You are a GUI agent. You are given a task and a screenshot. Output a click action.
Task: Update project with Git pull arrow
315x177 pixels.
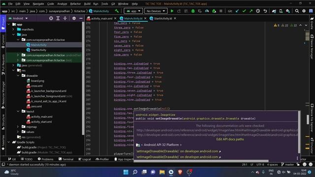click(x=237, y=11)
